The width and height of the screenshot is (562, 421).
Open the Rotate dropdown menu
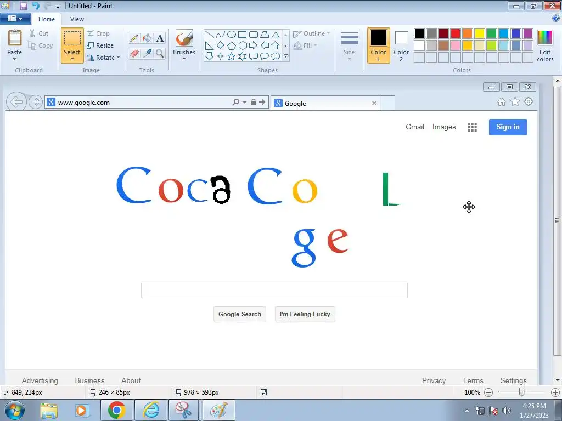pyautogui.click(x=103, y=58)
